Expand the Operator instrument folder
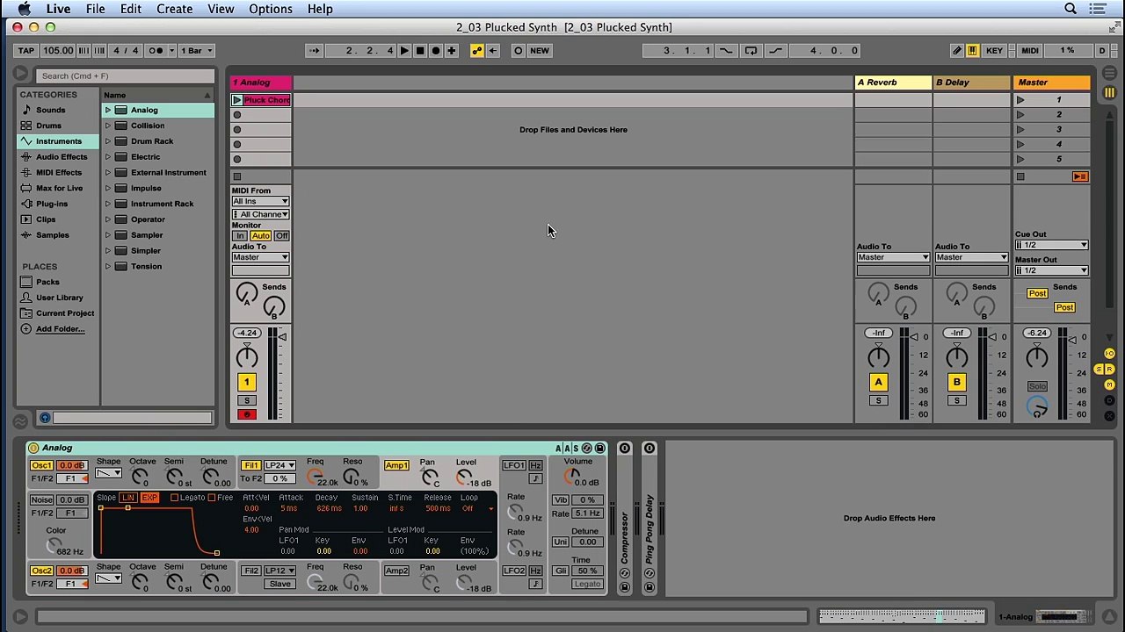 click(x=108, y=219)
